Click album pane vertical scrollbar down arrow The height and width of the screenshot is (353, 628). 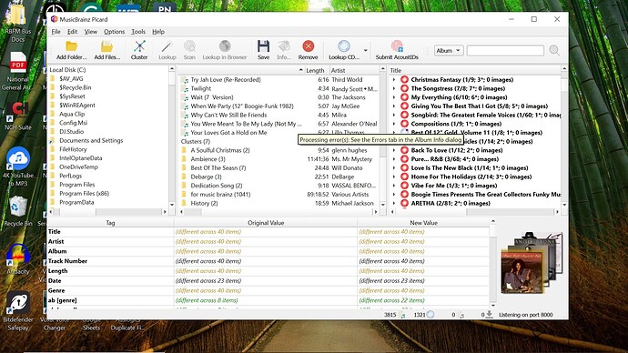point(564,205)
